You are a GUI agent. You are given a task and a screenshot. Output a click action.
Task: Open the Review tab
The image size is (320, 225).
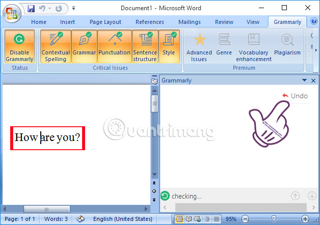(224, 22)
